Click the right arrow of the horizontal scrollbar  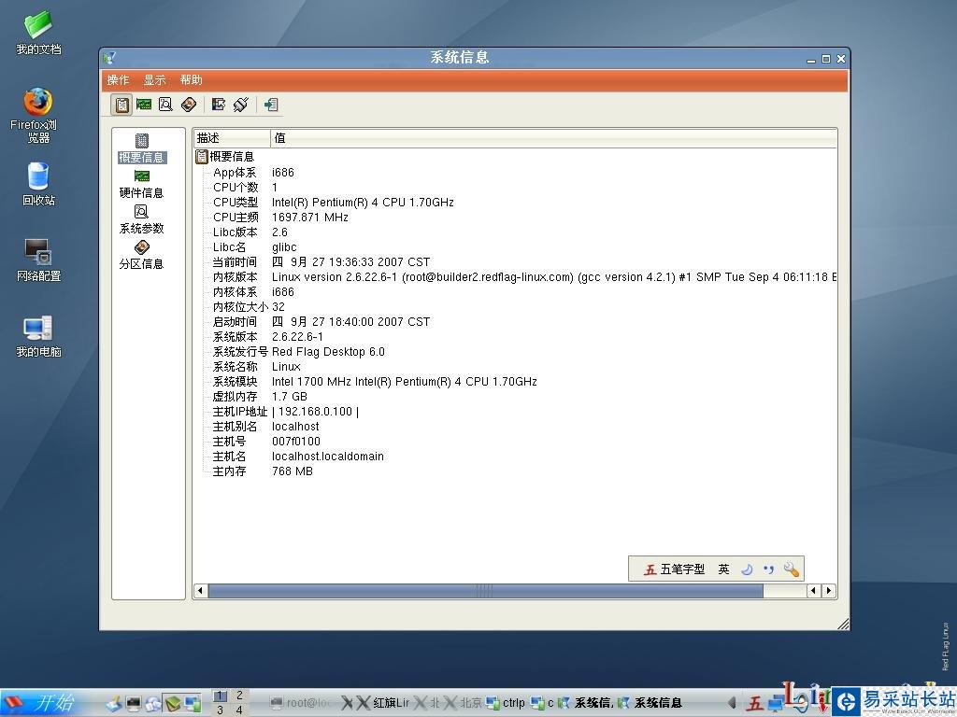pyautogui.click(x=828, y=590)
